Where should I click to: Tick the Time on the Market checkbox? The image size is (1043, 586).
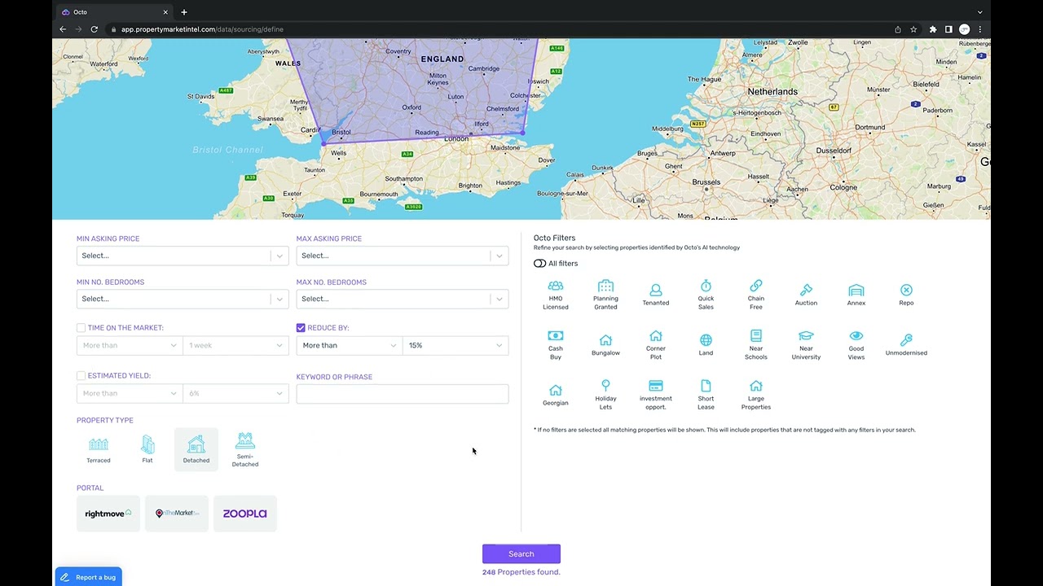click(x=81, y=328)
